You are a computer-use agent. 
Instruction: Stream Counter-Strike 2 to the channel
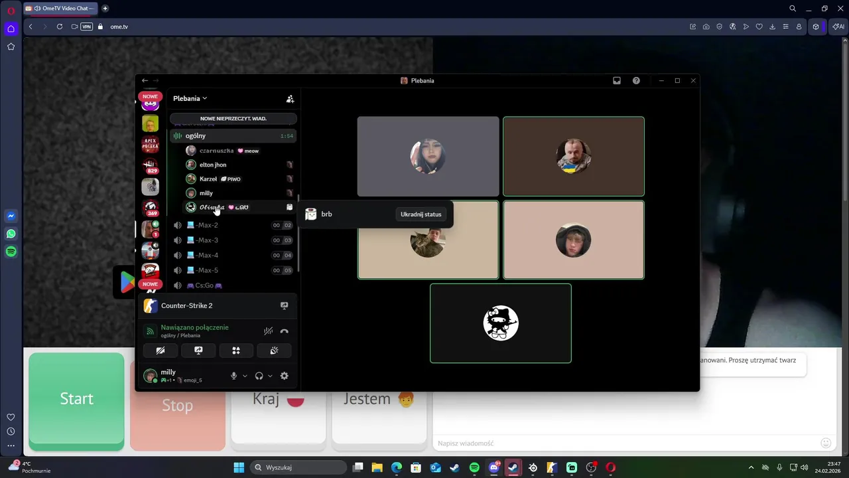click(x=284, y=305)
